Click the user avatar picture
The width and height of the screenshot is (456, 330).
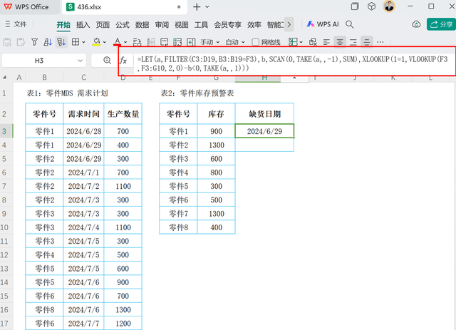(x=389, y=6)
